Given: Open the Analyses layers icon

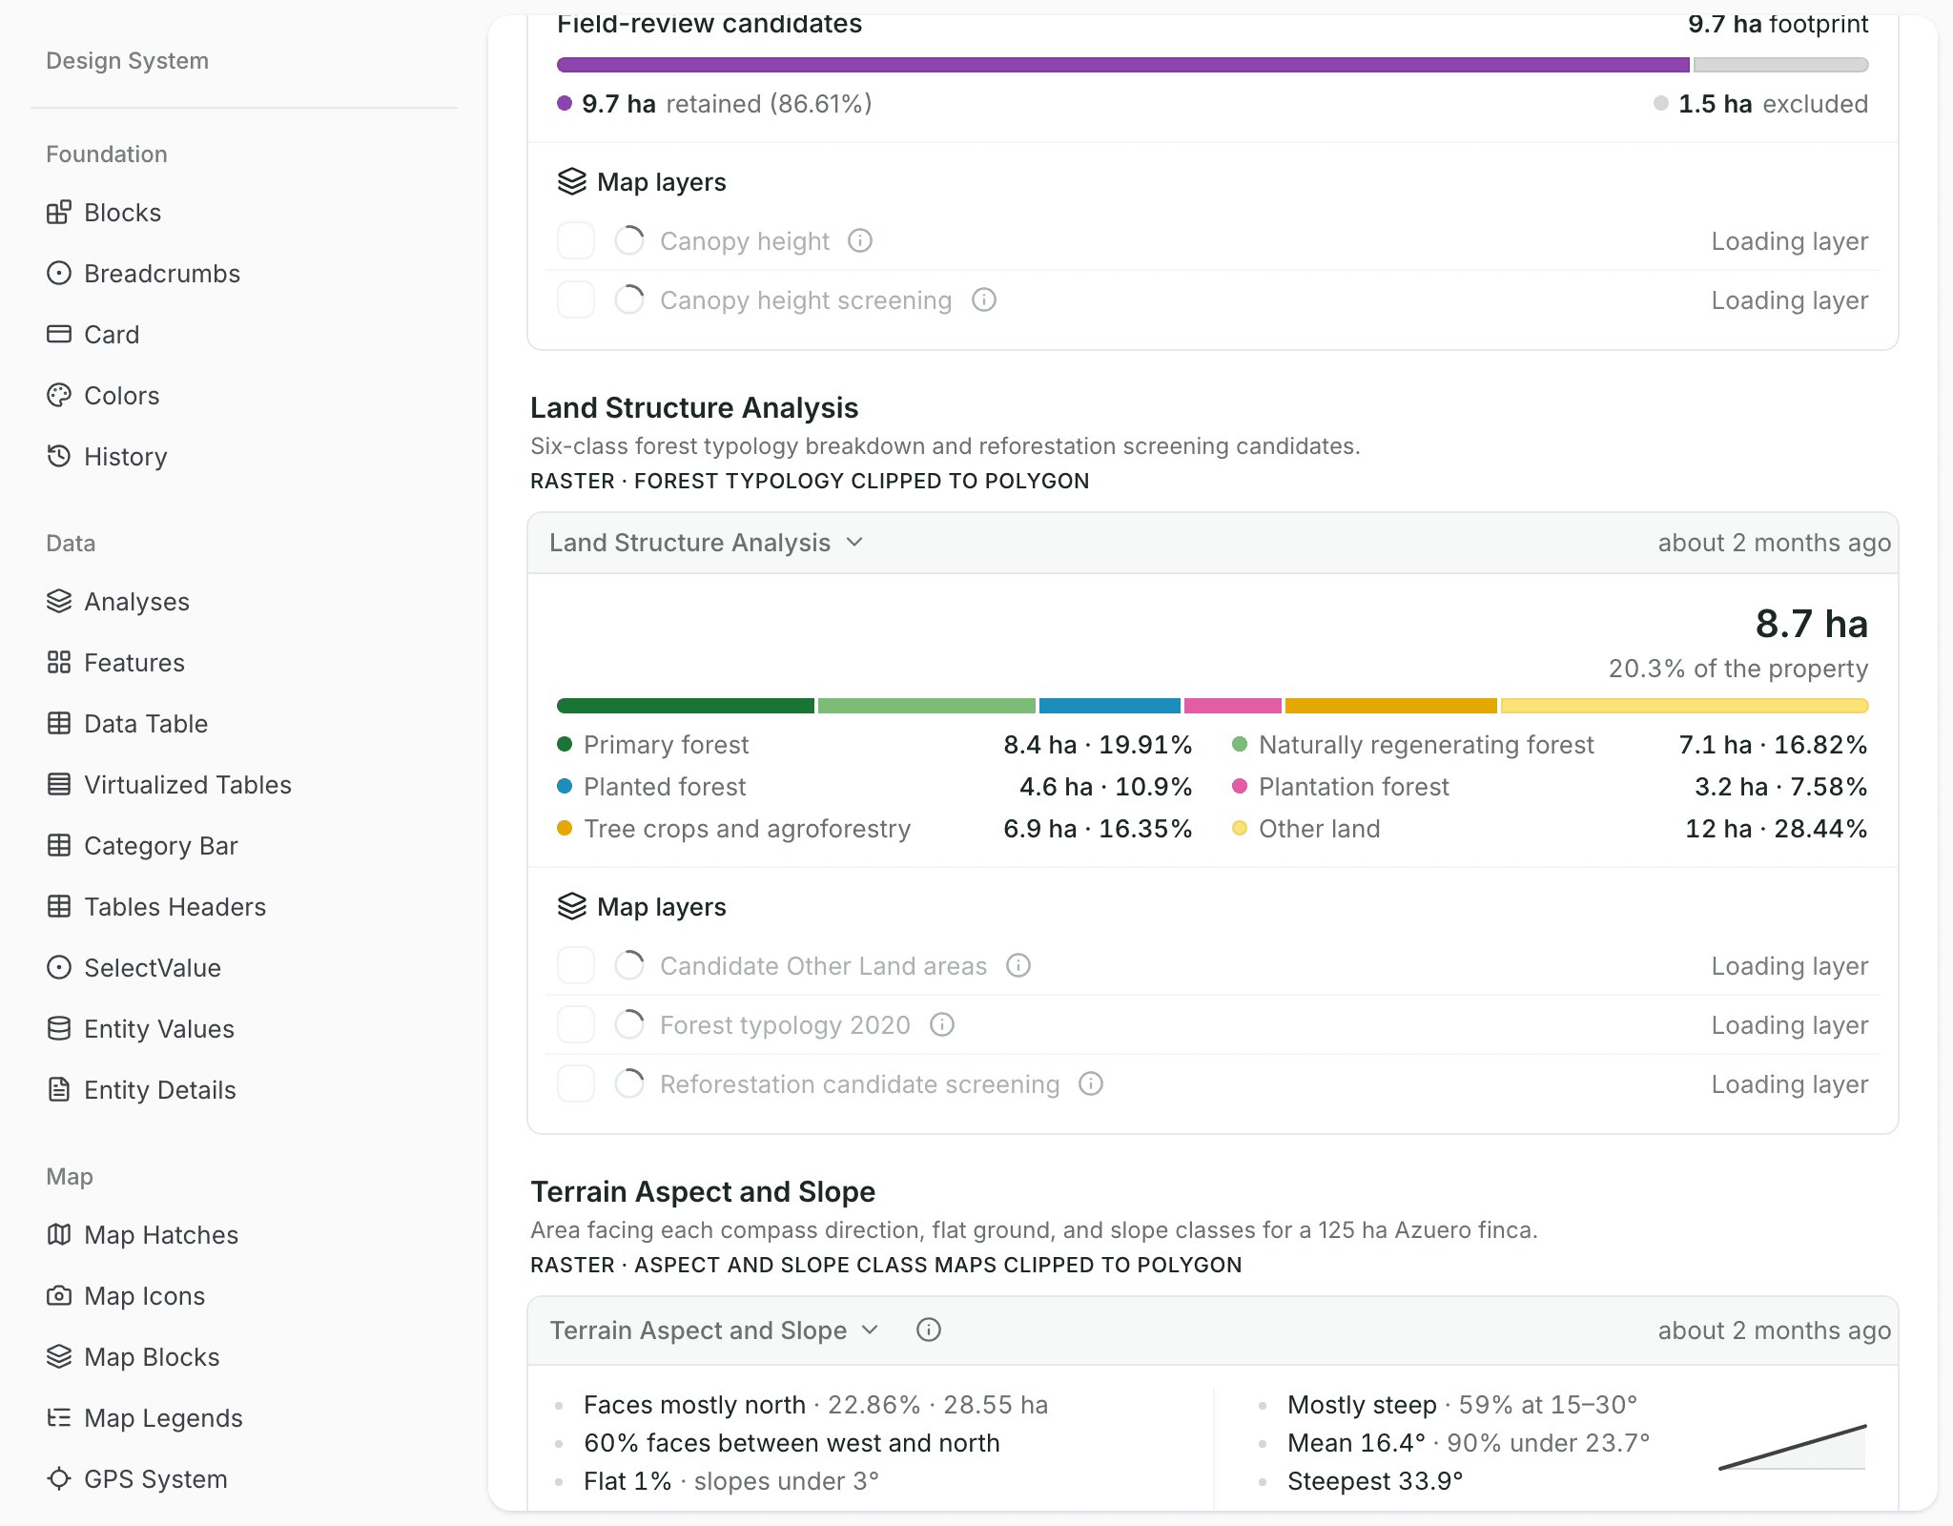Looking at the screenshot, I should coord(59,602).
